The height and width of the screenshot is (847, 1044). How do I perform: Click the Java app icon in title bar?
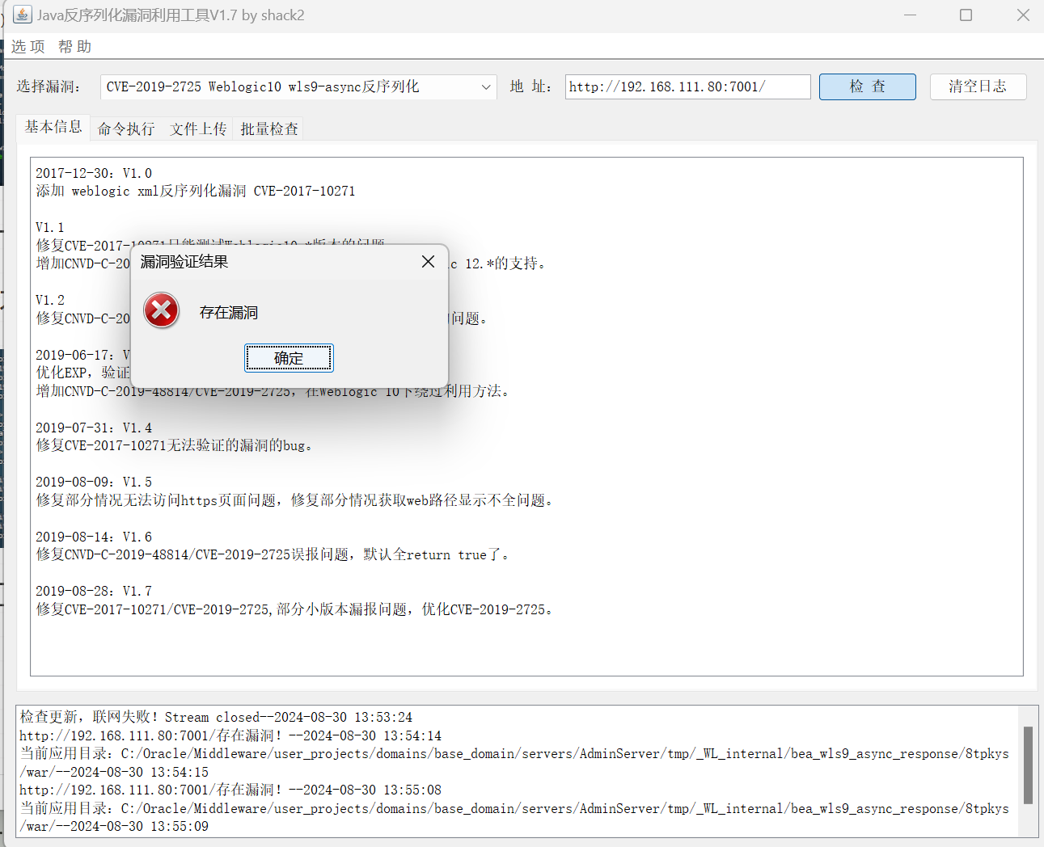(x=23, y=15)
